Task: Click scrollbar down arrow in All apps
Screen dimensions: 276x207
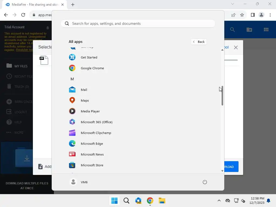Action: (x=222, y=171)
